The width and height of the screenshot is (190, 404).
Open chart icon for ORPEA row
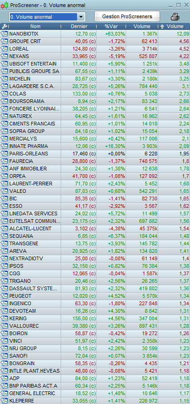[4, 176]
